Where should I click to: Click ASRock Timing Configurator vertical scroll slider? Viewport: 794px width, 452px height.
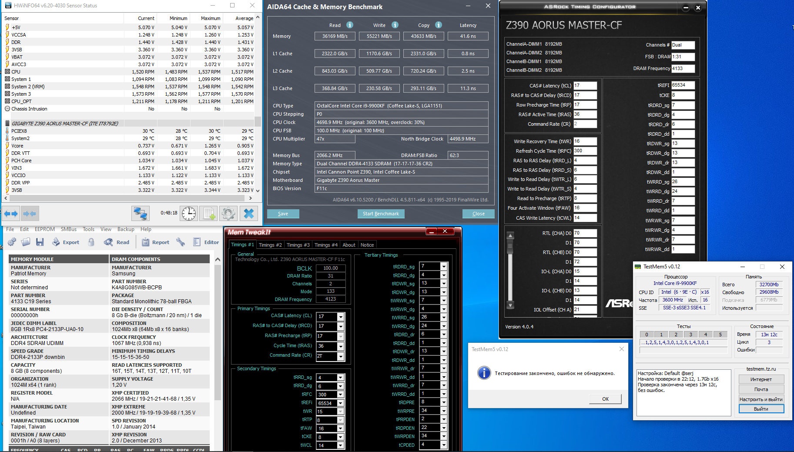[511, 246]
